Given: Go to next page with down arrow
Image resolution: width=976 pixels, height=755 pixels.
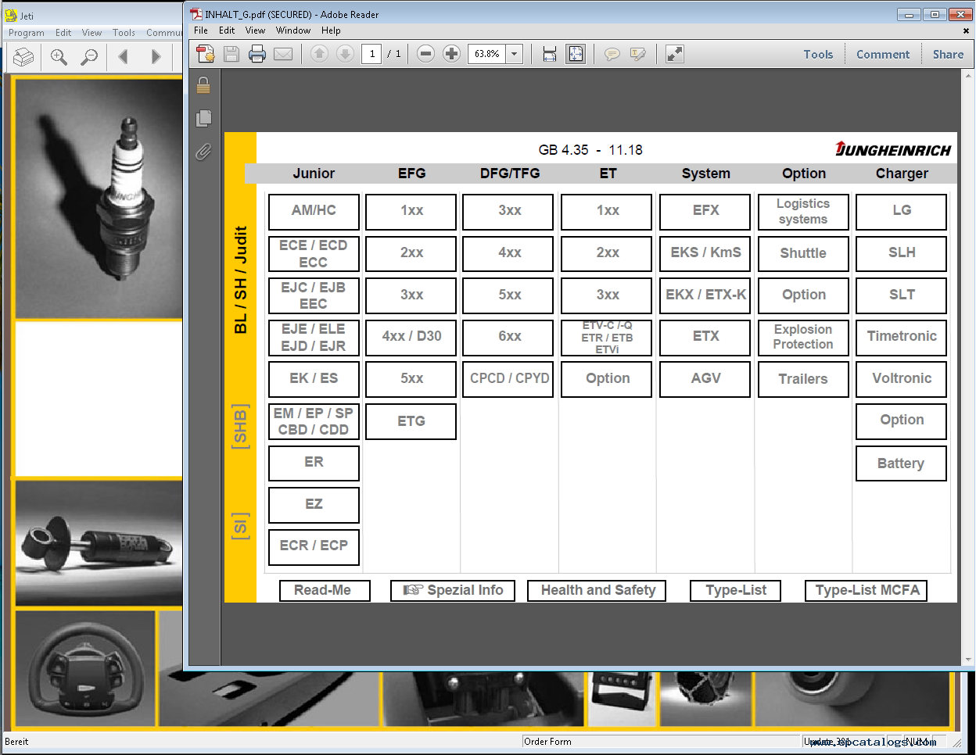Looking at the screenshot, I should pos(345,54).
